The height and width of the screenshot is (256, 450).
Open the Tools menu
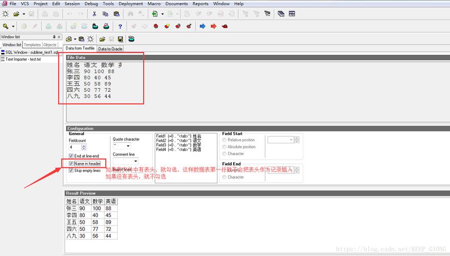tap(108, 4)
